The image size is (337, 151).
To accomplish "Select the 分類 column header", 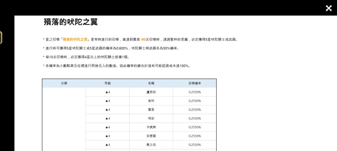I will (x=64, y=83).
